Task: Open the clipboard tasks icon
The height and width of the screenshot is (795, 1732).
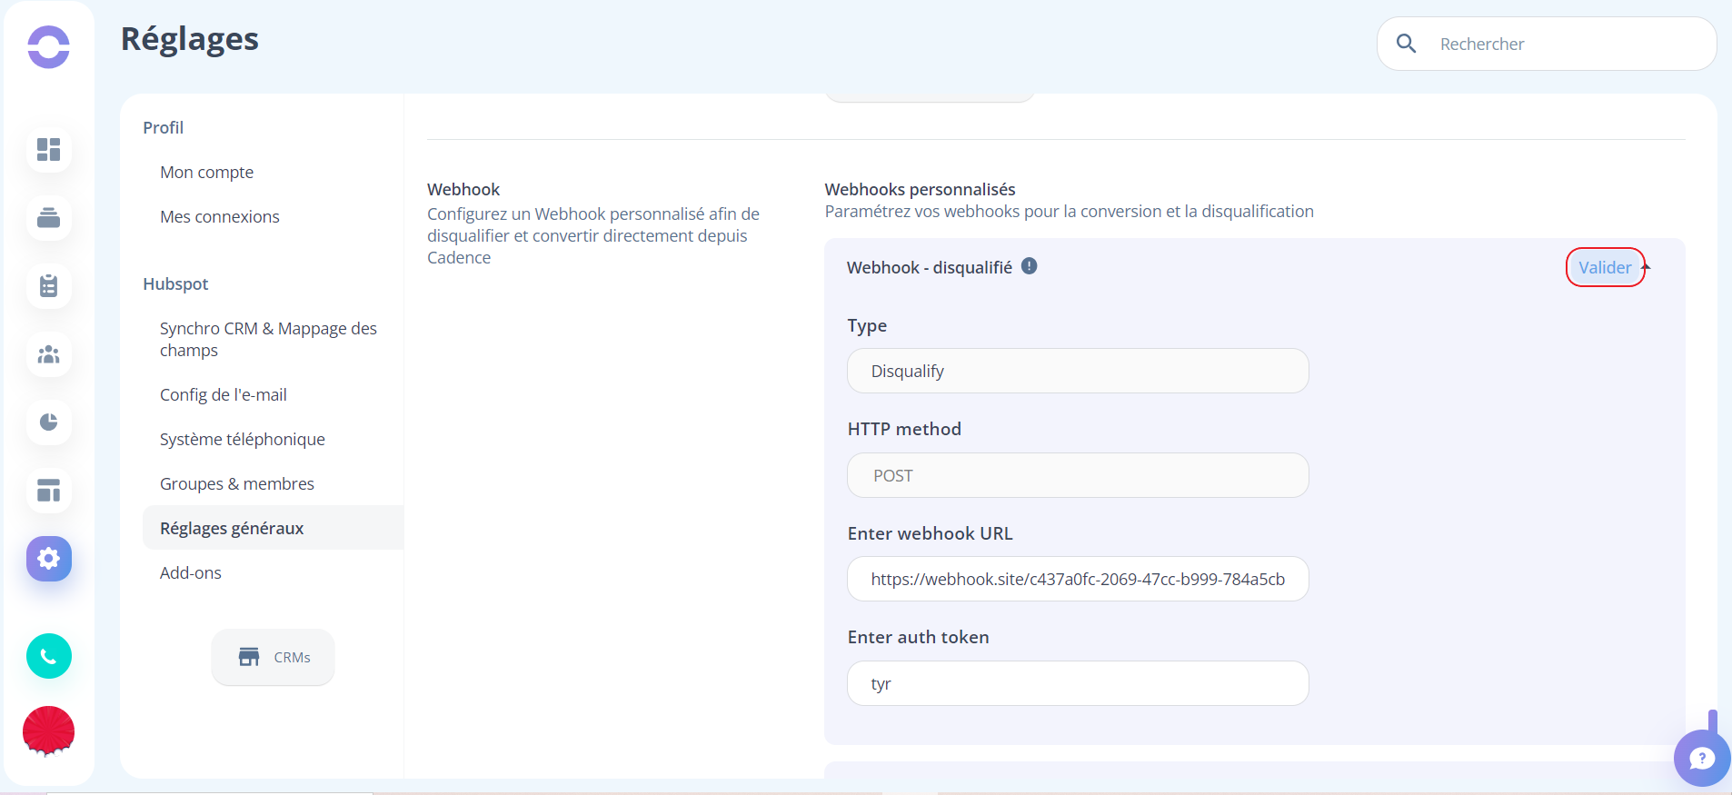Action: coord(49,285)
